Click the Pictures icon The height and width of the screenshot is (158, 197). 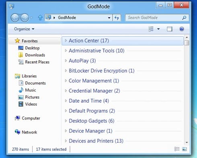click(x=21, y=97)
